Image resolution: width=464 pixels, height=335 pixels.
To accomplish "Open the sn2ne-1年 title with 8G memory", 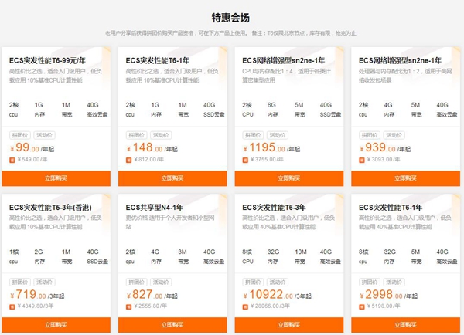I will pos(284,60).
